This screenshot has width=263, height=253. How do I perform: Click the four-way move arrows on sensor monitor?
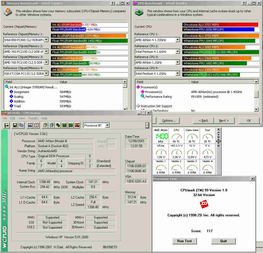coord(219,141)
